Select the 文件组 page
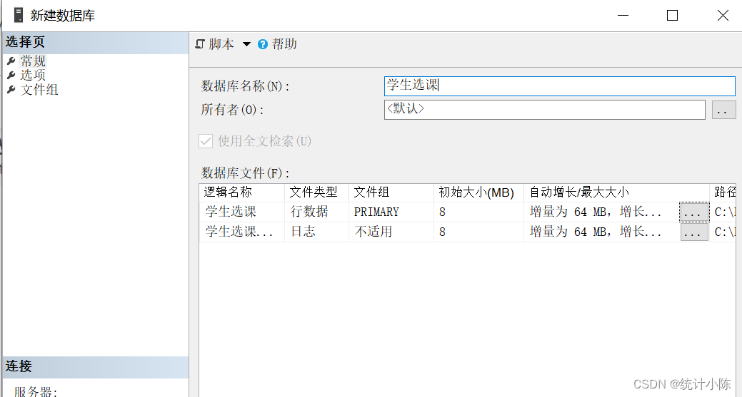Viewport: 742px width, 397px height. 39,89
